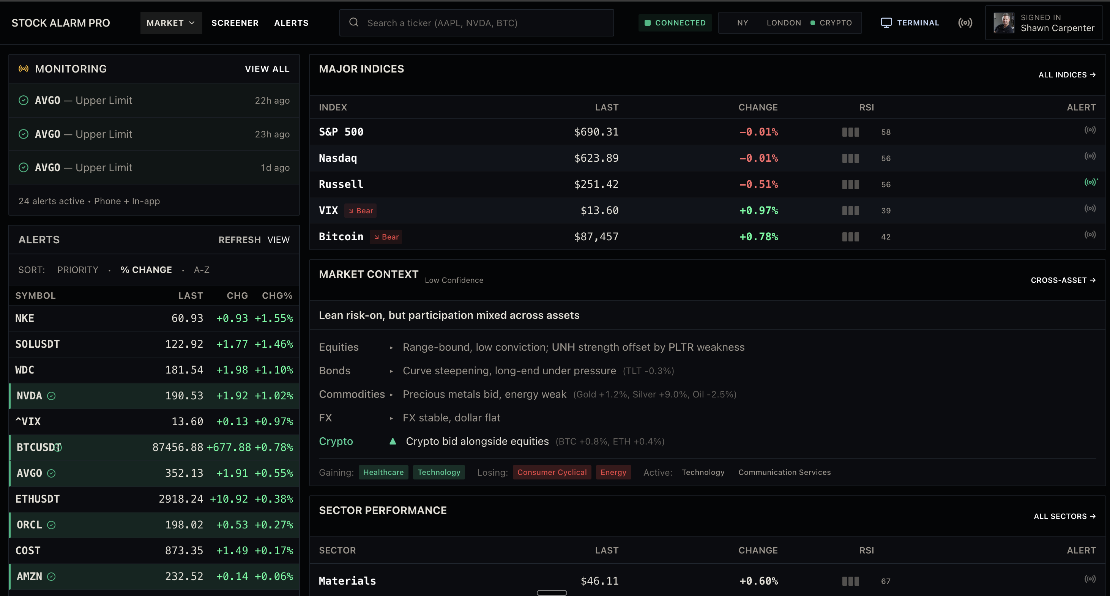Click check icon of AVGO 1d ago alert
The width and height of the screenshot is (1110, 596).
coord(23,168)
